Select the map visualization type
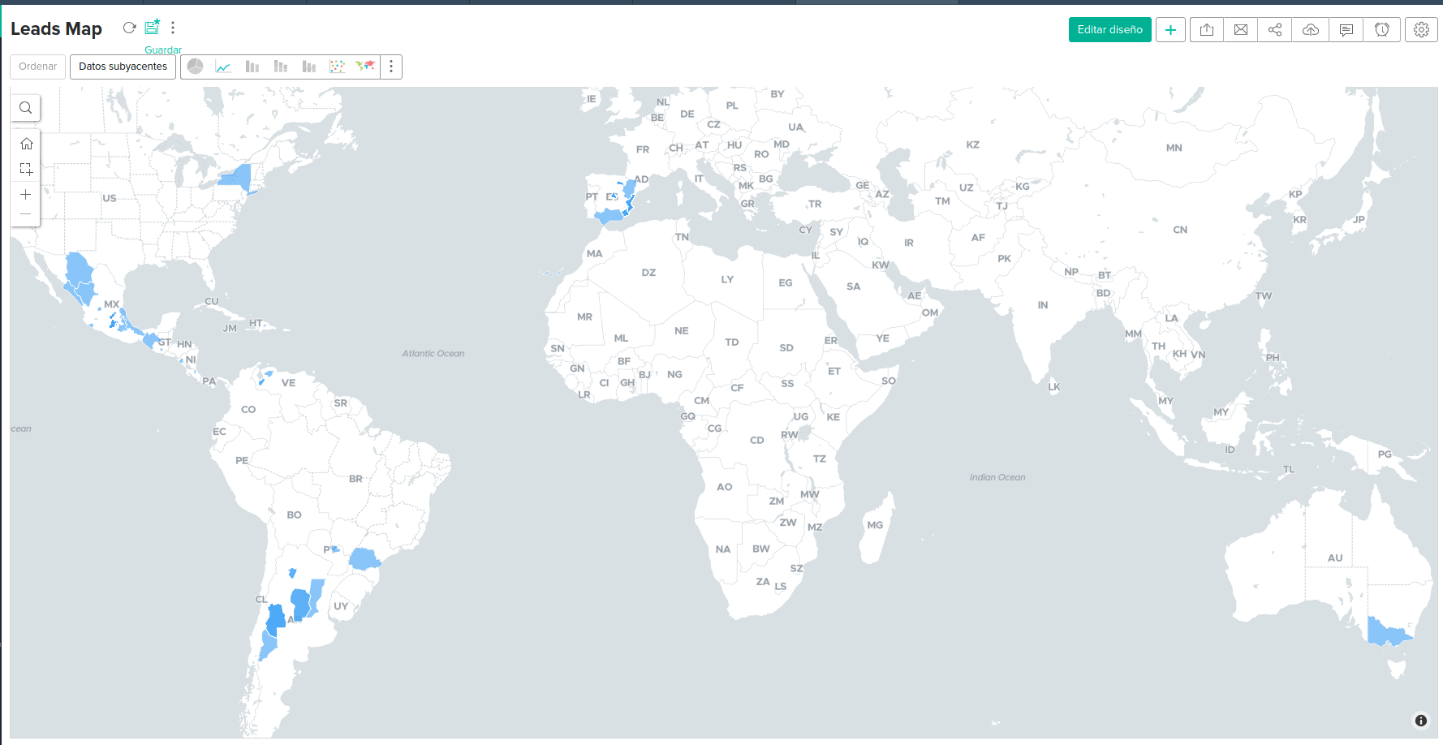 click(x=365, y=67)
